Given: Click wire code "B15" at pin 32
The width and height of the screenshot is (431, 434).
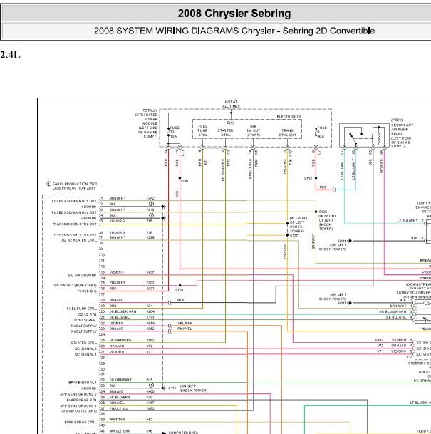Looking at the screenshot, I should [150, 380].
